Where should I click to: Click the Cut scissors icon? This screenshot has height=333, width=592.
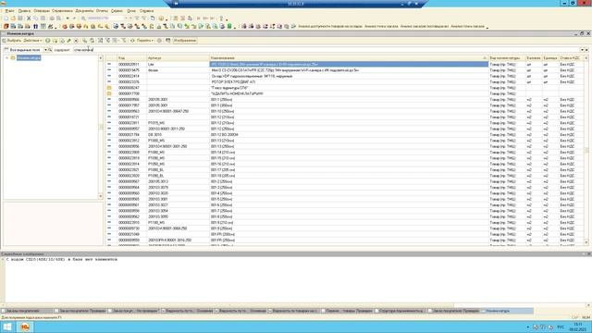(29, 18)
